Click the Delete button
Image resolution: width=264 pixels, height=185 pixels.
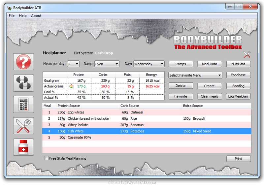[x=181, y=86]
